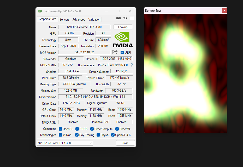Click the GPU field GA102

click(x=70, y=33)
